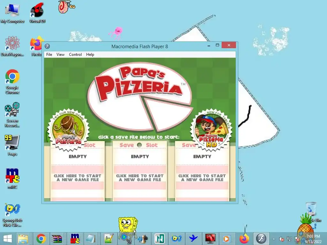
Task: Click the Patrick-face icon at top of desktop
Action: 66,7
